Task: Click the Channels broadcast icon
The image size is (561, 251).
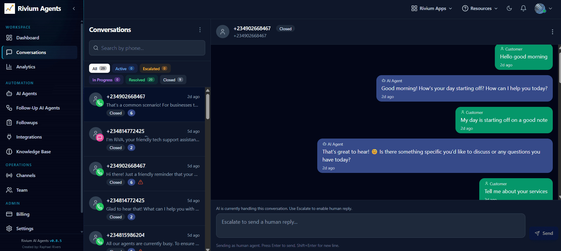Action: click(x=9, y=175)
